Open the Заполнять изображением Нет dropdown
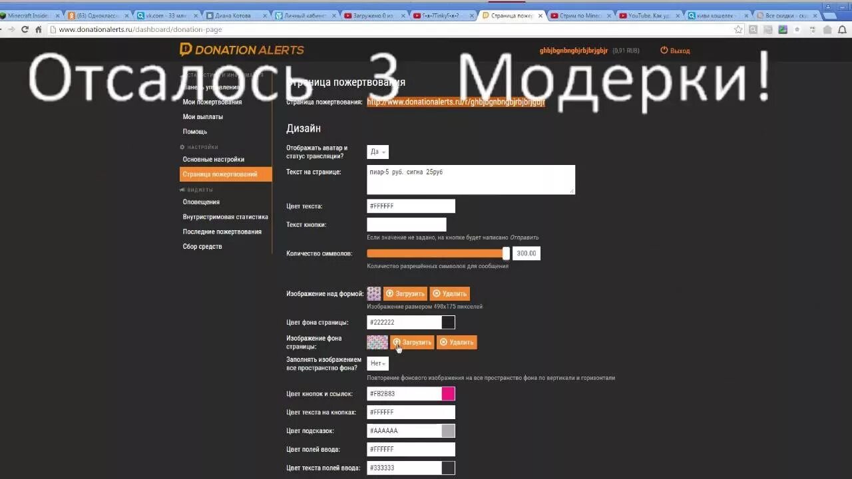The width and height of the screenshot is (852, 479). pos(377,363)
